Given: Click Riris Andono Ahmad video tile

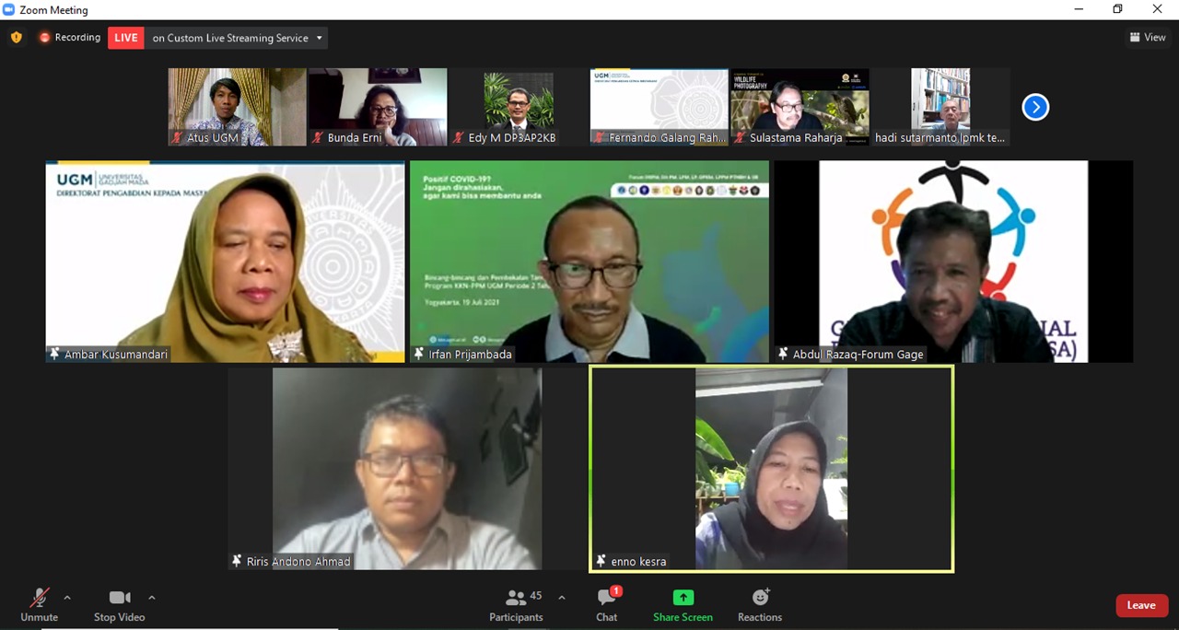Looking at the screenshot, I should point(407,469).
